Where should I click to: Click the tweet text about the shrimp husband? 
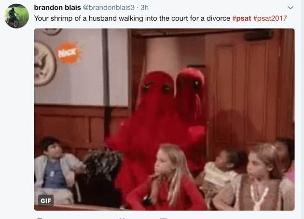(x=132, y=18)
